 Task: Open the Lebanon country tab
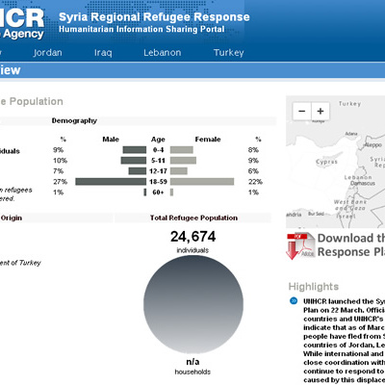[x=163, y=53]
